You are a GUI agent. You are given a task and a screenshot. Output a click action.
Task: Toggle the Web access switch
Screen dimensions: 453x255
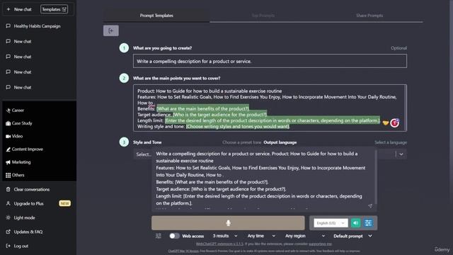174,236
